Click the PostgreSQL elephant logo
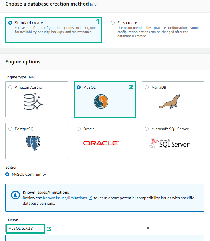Screen dimensions: 210x241 pyautogui.click(x=33, y=143)
